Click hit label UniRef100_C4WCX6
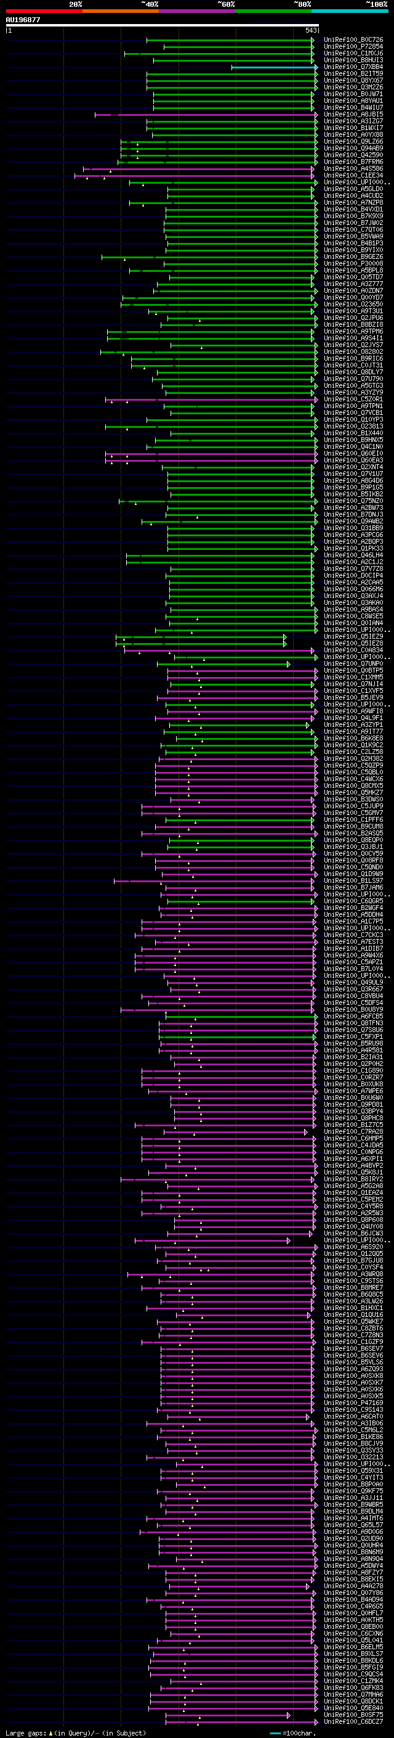394x1738 pixels. [353, 779]
